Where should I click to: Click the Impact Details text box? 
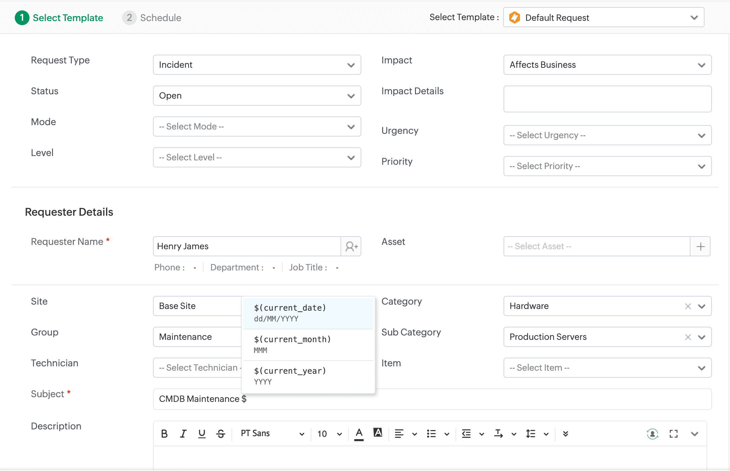coord(607,99)
